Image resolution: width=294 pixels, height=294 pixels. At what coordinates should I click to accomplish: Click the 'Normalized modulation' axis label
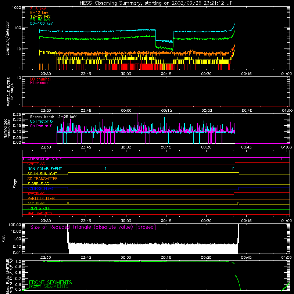point(7,128)
